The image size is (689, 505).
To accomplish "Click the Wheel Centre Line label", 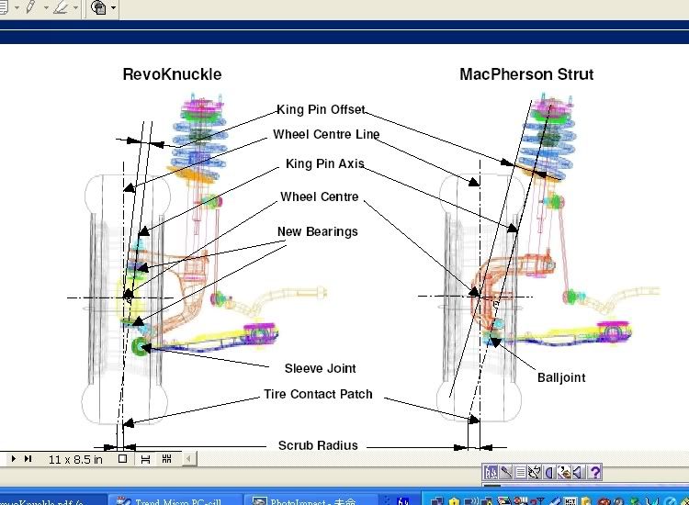I will (x=326, y=134).
